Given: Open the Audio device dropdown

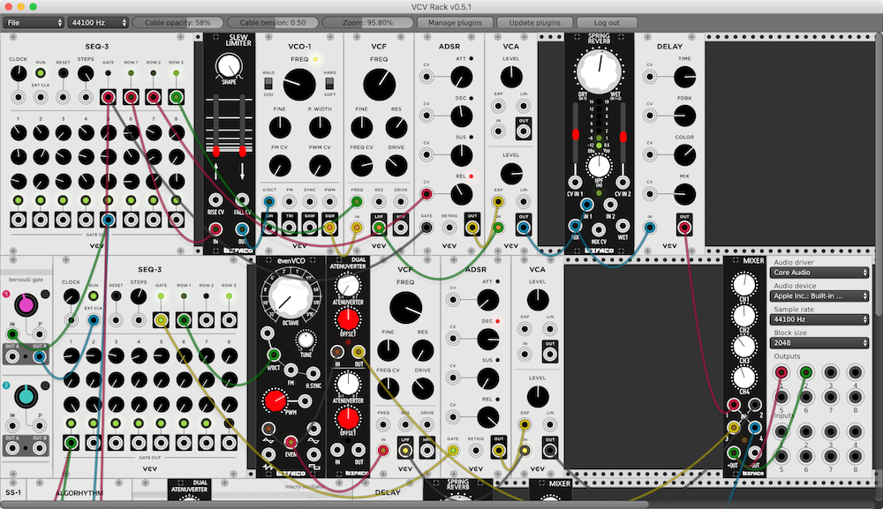Looking at the screenshot, I should pos(819,296).
